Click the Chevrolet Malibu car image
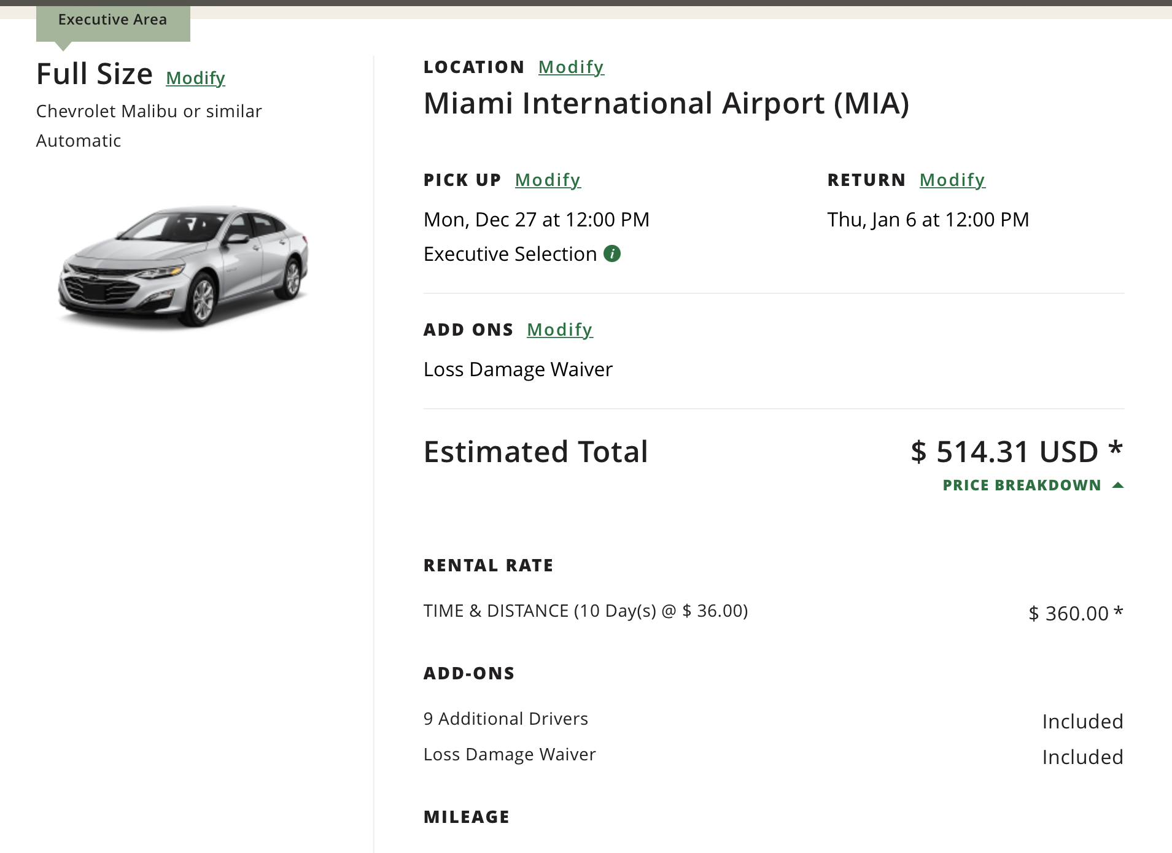1172x853 pixels. [x=183, y=266]
